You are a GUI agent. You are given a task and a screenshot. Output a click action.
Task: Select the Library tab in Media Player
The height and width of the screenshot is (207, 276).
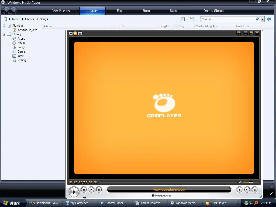click(x=92, y=11)
